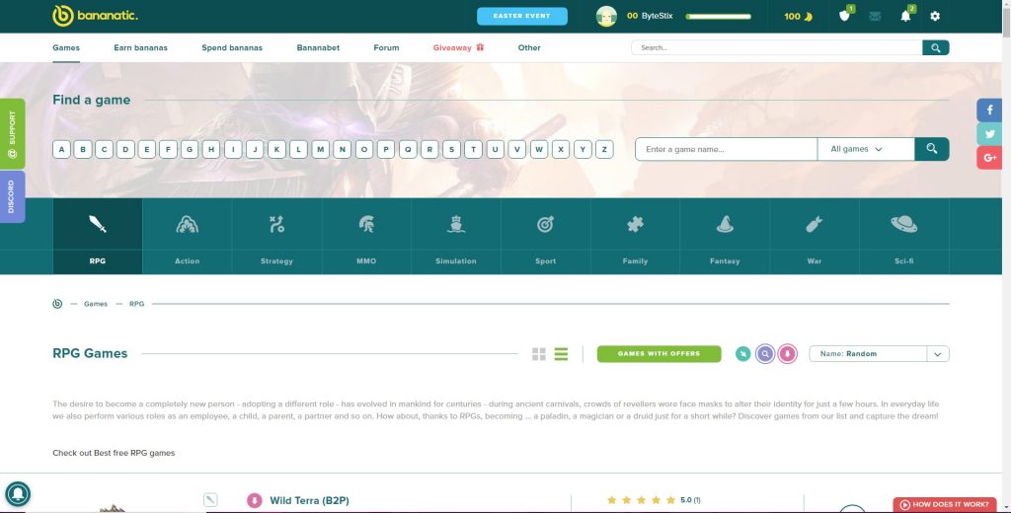The image size is (1011, 513).
Task: Click the Easter Event button
Action: click(522, 16)
